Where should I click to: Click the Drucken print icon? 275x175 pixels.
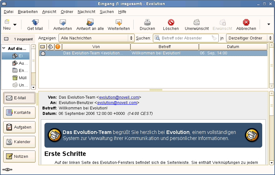pyautogui.click(x=147, y=22)
